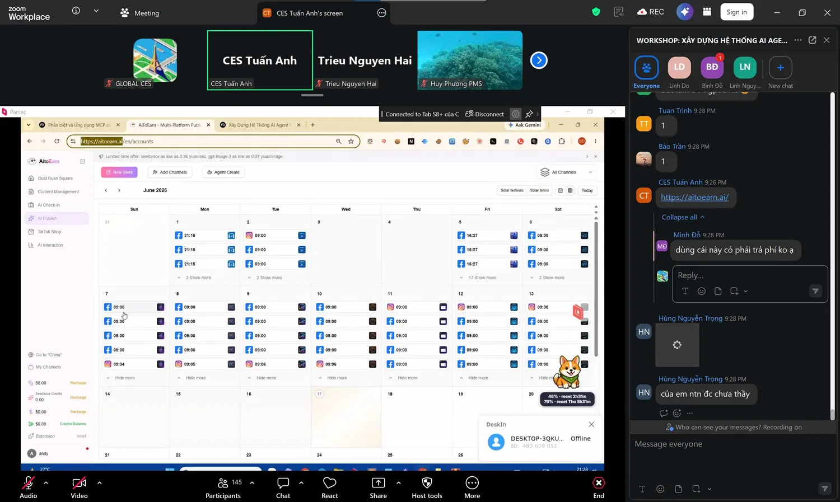This screenshot has width=840, height=502.
Task: Expand audio options arrow next to Audio
Action: (46, 482)
